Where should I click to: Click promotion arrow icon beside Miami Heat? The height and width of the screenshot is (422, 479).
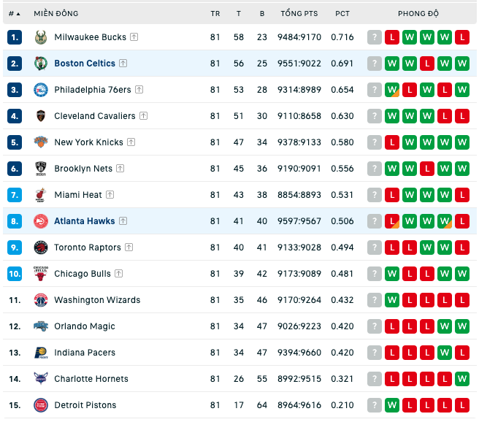110,194
